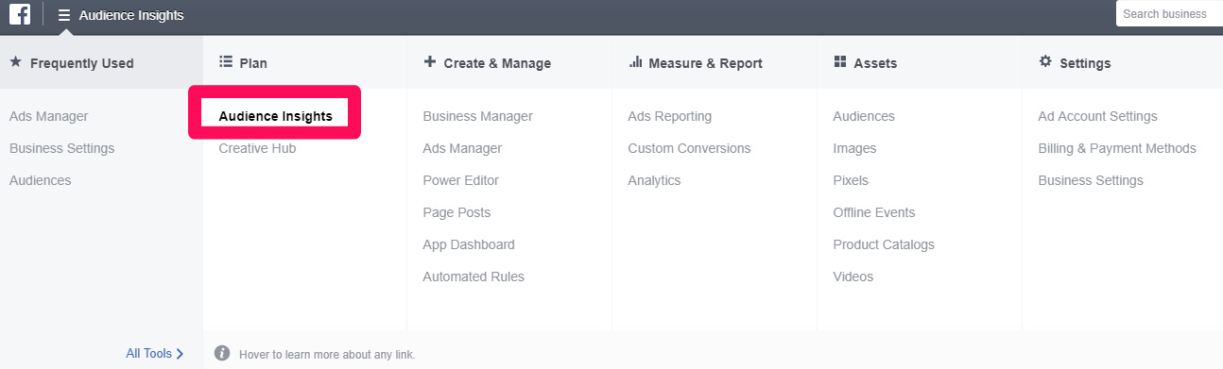Open Billing & Payment Methods
The image size is (1223, 369).
coord(1117,148)
